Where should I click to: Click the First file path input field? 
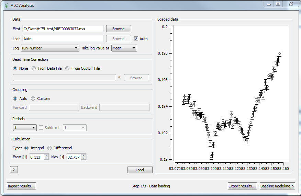click(63, 29)
